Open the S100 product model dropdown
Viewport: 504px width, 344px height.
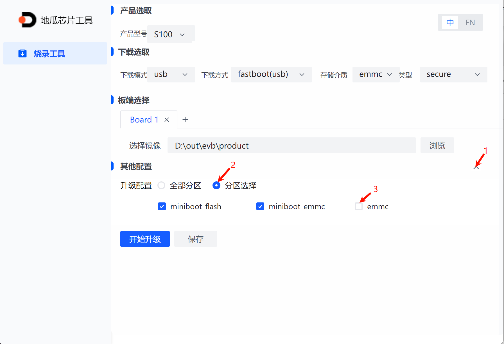171,34
